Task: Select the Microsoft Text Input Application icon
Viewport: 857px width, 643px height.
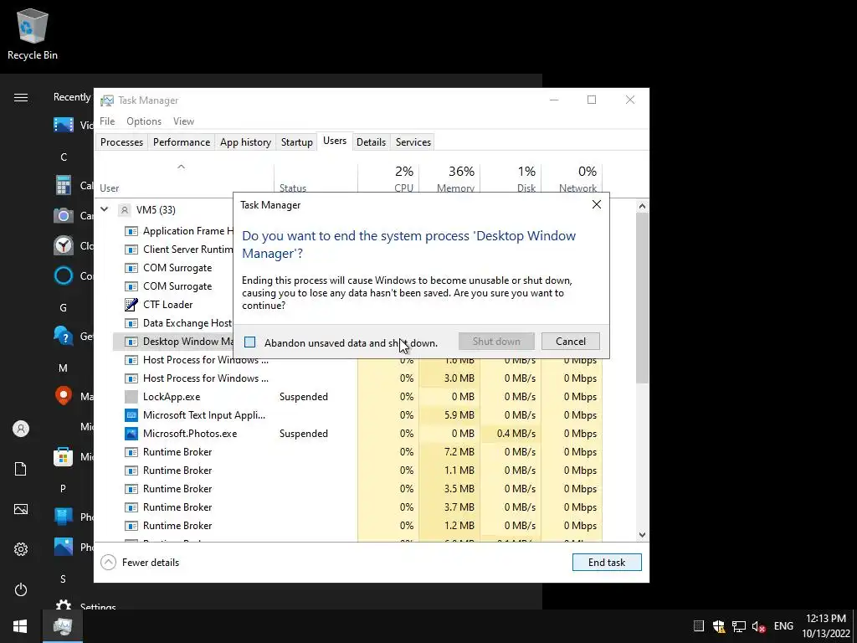Action: point(131,415)
